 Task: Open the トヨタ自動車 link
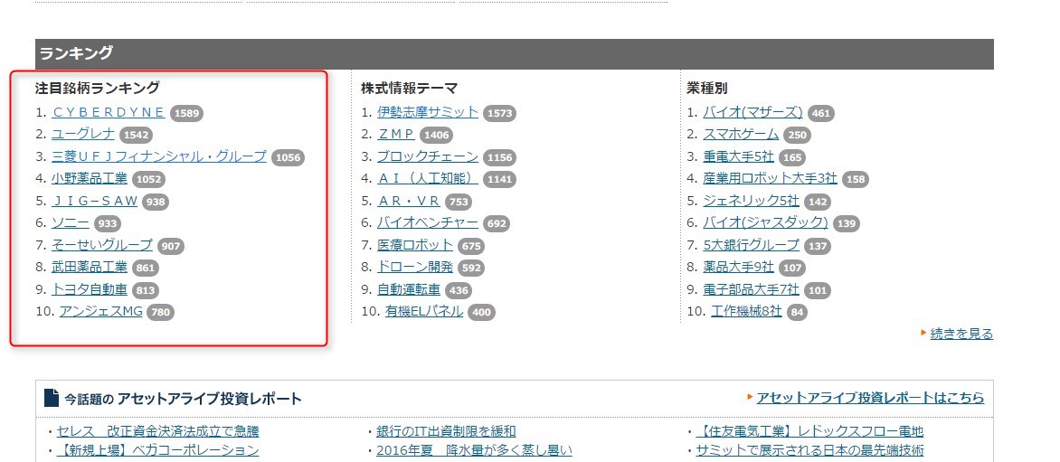(x=89, y=289)
